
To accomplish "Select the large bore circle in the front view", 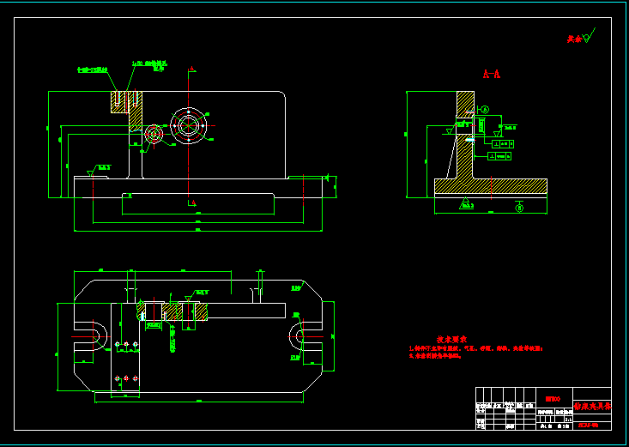I will 189,125.
